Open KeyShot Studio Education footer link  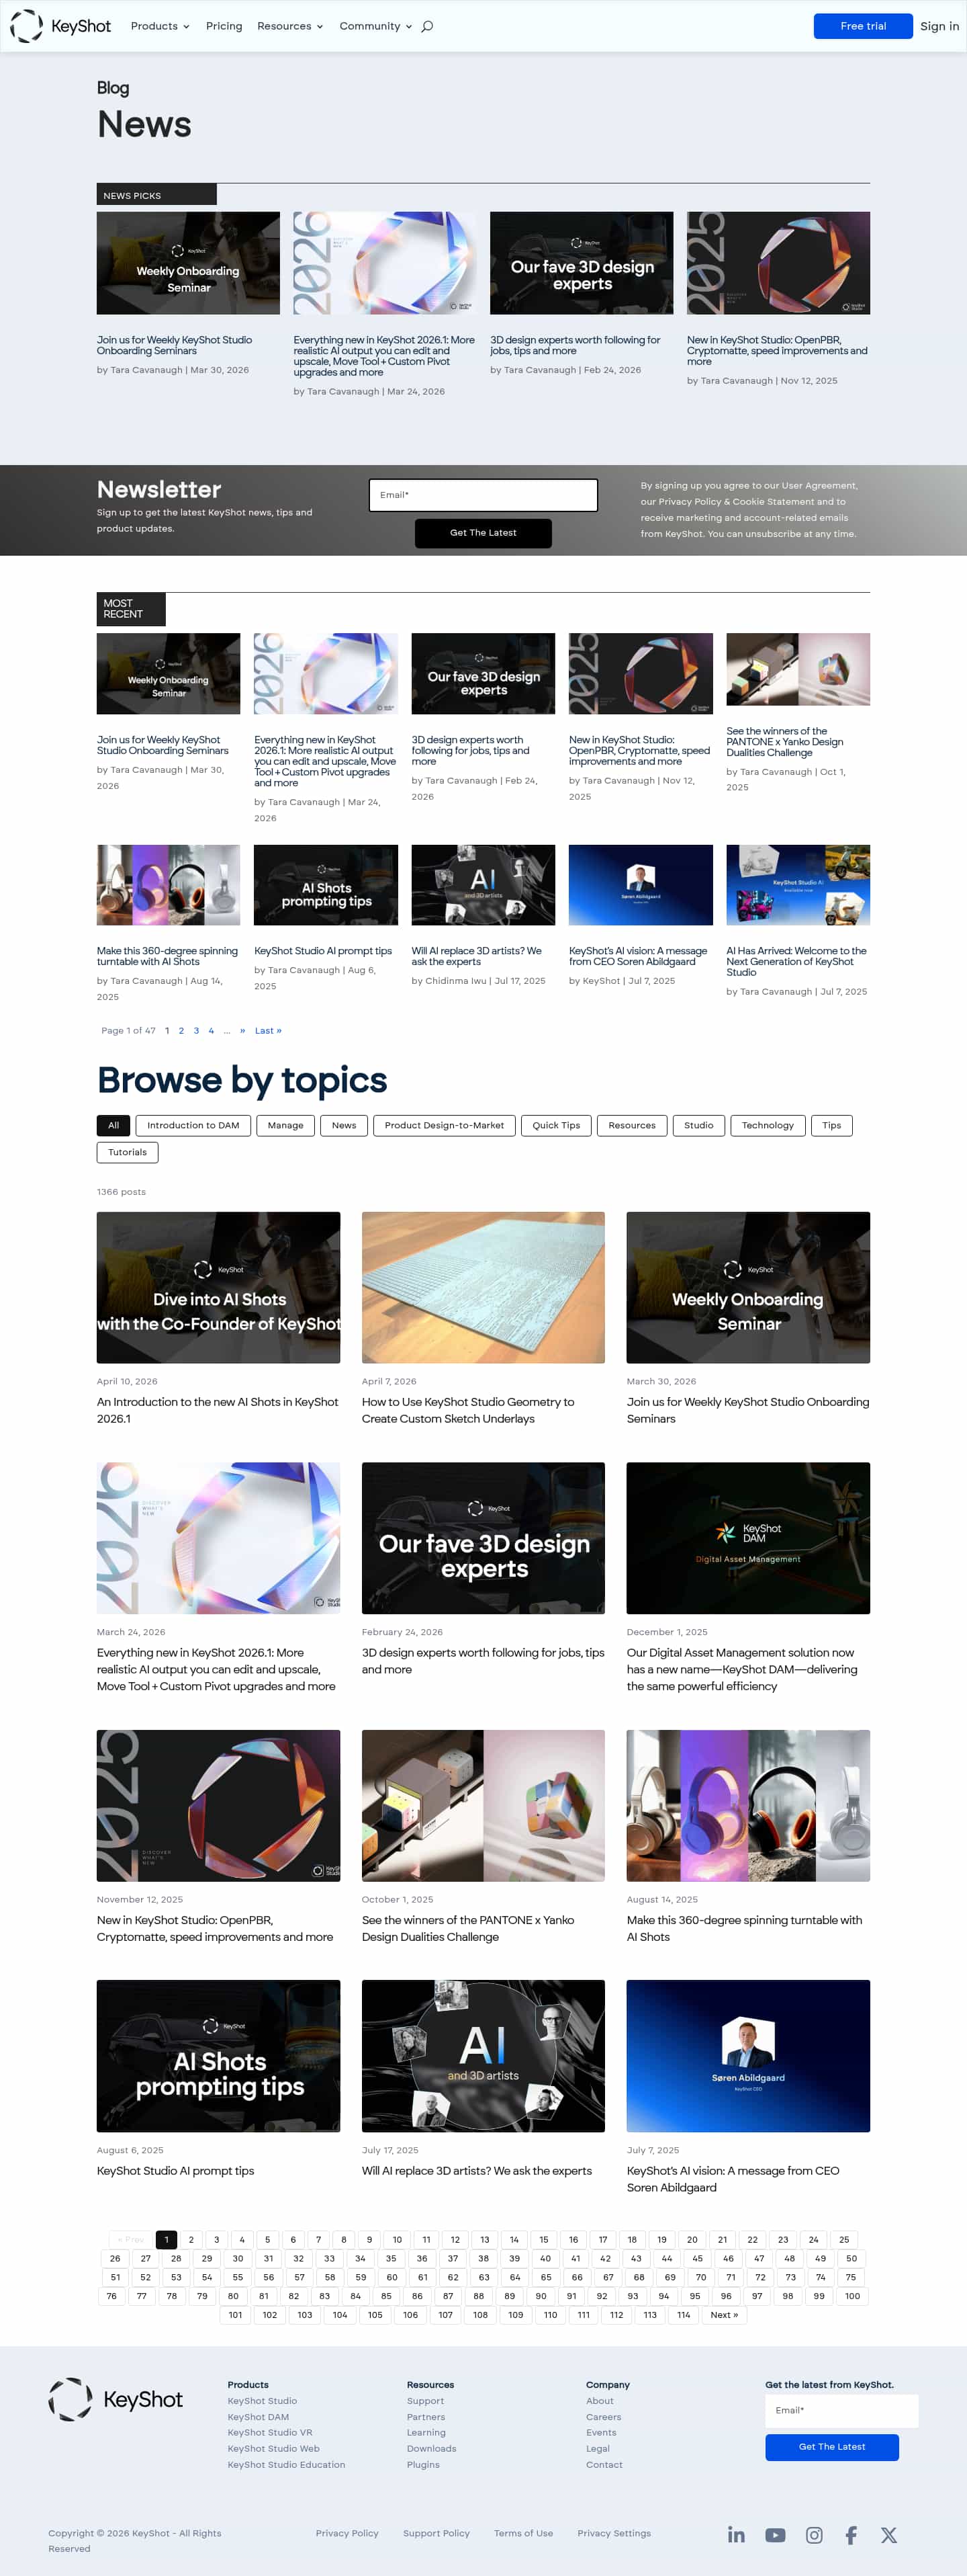coord(287,2464)
